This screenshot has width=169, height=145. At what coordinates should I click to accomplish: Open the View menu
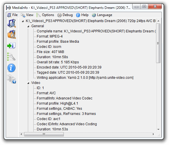click(27, 15)
